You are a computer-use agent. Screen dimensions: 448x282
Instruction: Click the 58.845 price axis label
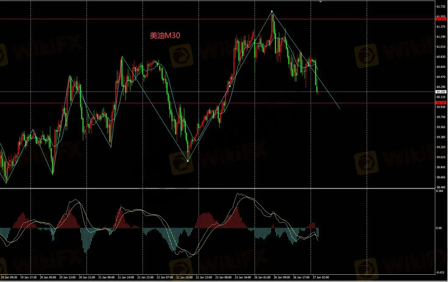441,167
